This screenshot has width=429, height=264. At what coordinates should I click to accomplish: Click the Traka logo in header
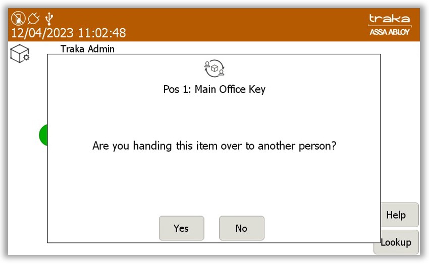point(390,19)
